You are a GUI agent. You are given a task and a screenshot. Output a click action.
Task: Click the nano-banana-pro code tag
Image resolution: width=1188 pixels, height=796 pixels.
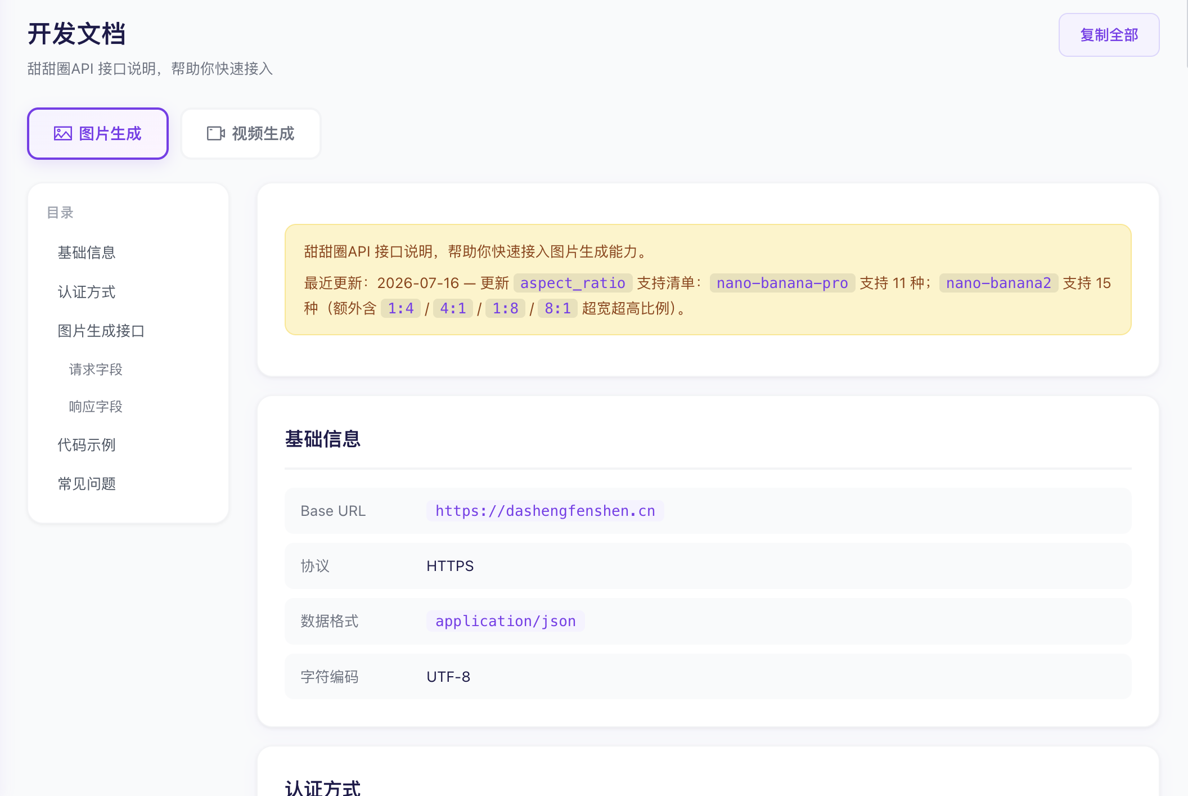click(x=782, y=283)
